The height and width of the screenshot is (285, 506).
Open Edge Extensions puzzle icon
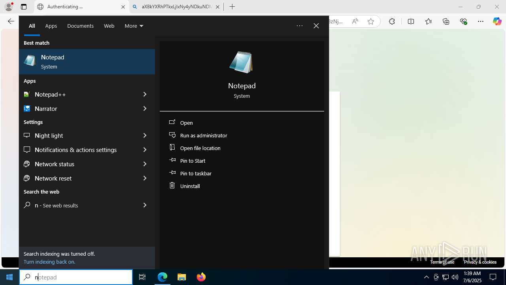pos(392,21)
